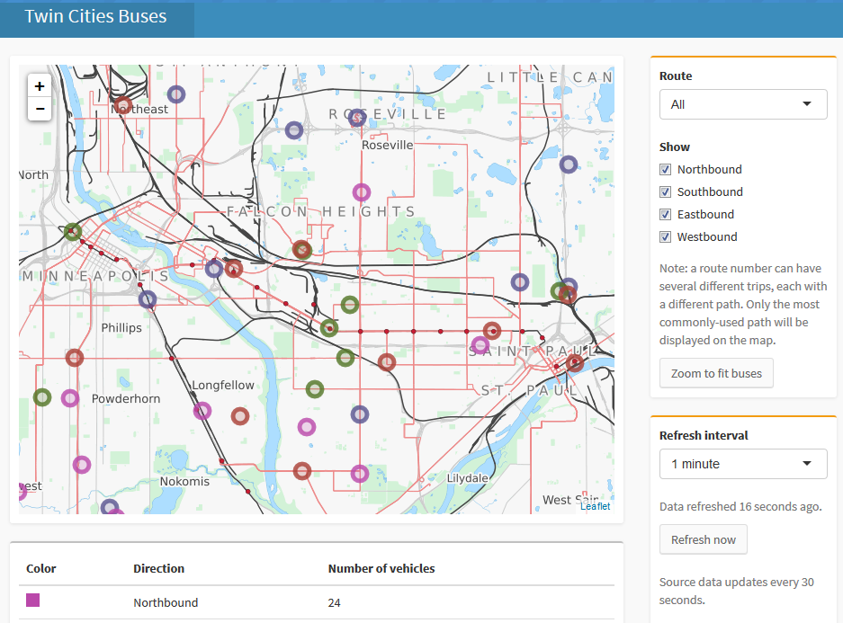Click the pink bus marker below Roseville label
Image resolution: width=843 pixels, height=623 pixels.
pyautogui.click(x=361, y=192)
